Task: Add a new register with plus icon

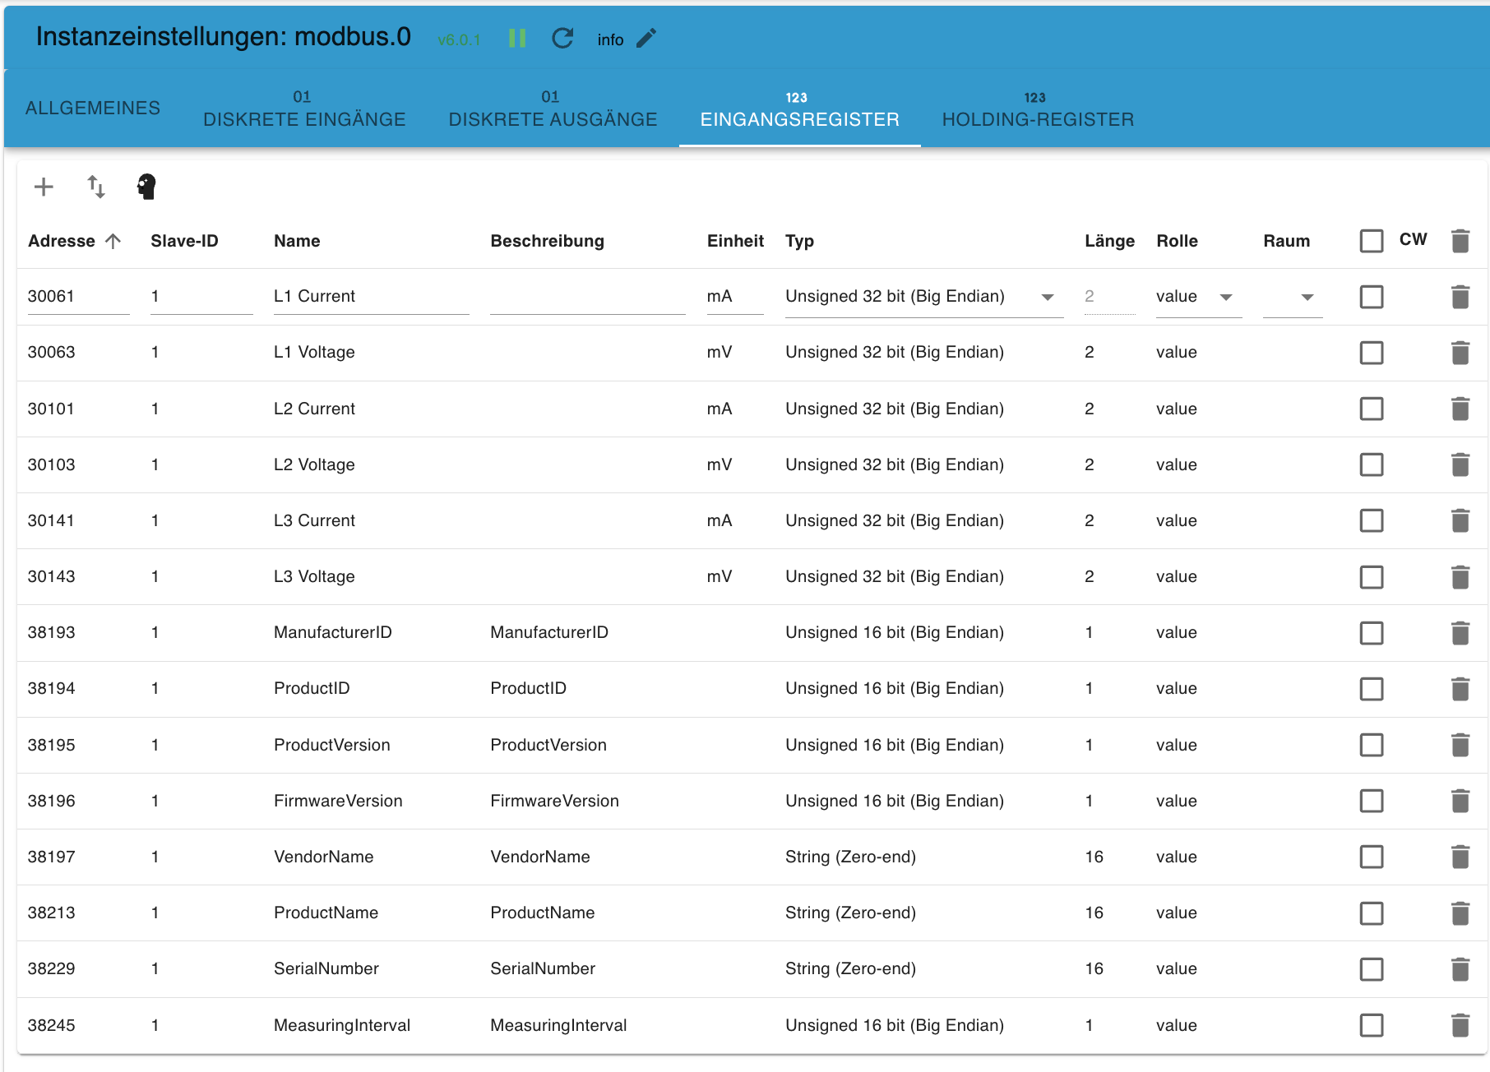Action: pos(44,187)
